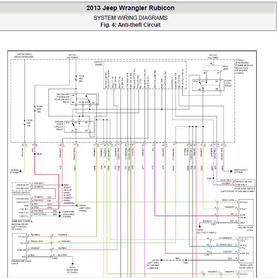Click the 'C200' connector label

click(x=206, y=254)
